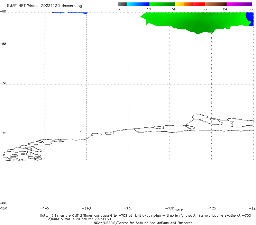
Task: Click the cyan-blue segment of the color bar
Action: tap(138, 4)
